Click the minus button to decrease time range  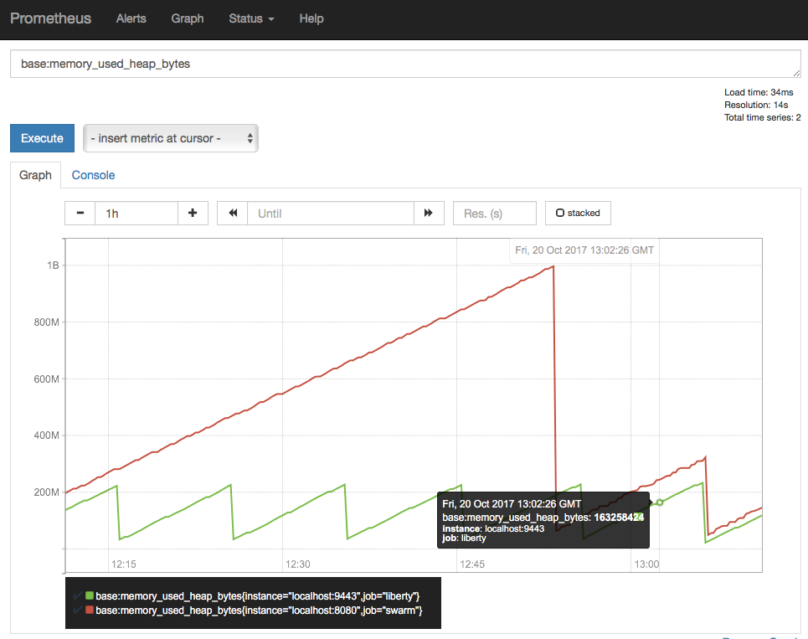80,213
